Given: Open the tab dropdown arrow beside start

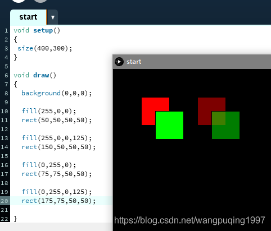Looking at the screenshot, I should (x=53, y=17).
